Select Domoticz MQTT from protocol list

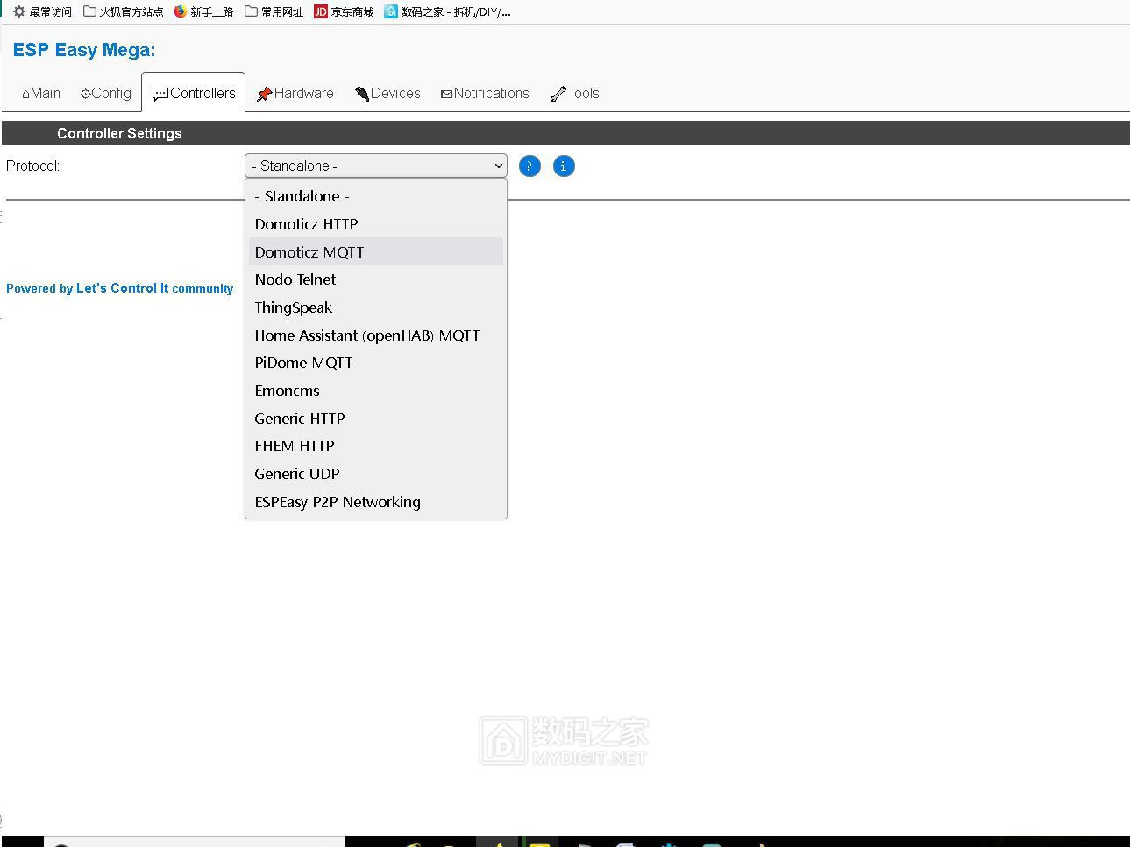[x=309, y=252]
